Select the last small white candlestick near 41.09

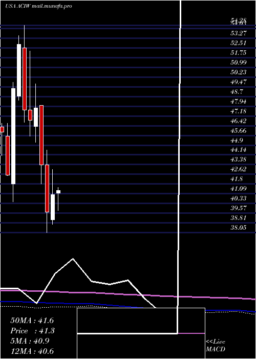point(58,192)
